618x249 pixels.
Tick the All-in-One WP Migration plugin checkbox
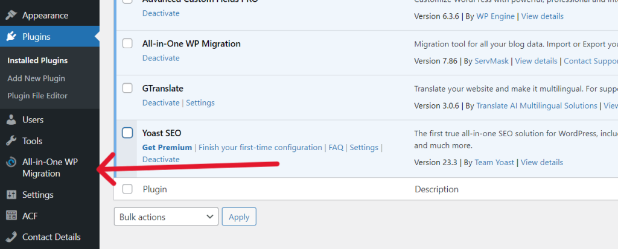127,43
